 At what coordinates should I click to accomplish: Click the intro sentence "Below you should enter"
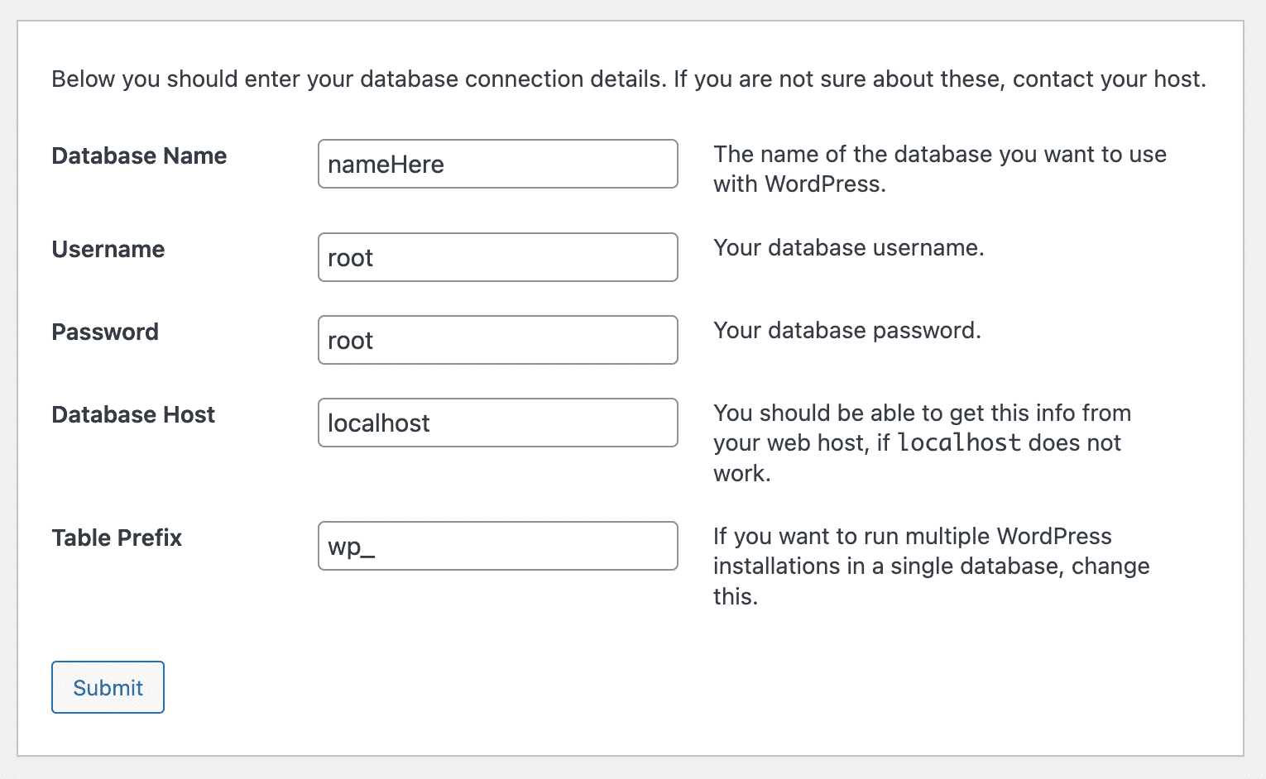point(356,79)
